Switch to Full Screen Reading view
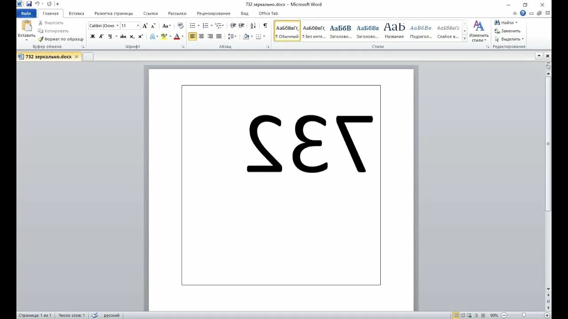Viewport: 568px width, 319px height. point(463,315)
